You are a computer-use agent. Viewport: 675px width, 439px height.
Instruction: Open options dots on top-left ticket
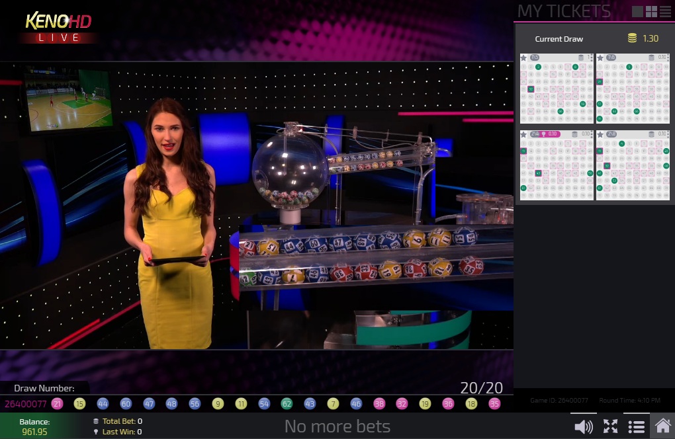(591, 58)
